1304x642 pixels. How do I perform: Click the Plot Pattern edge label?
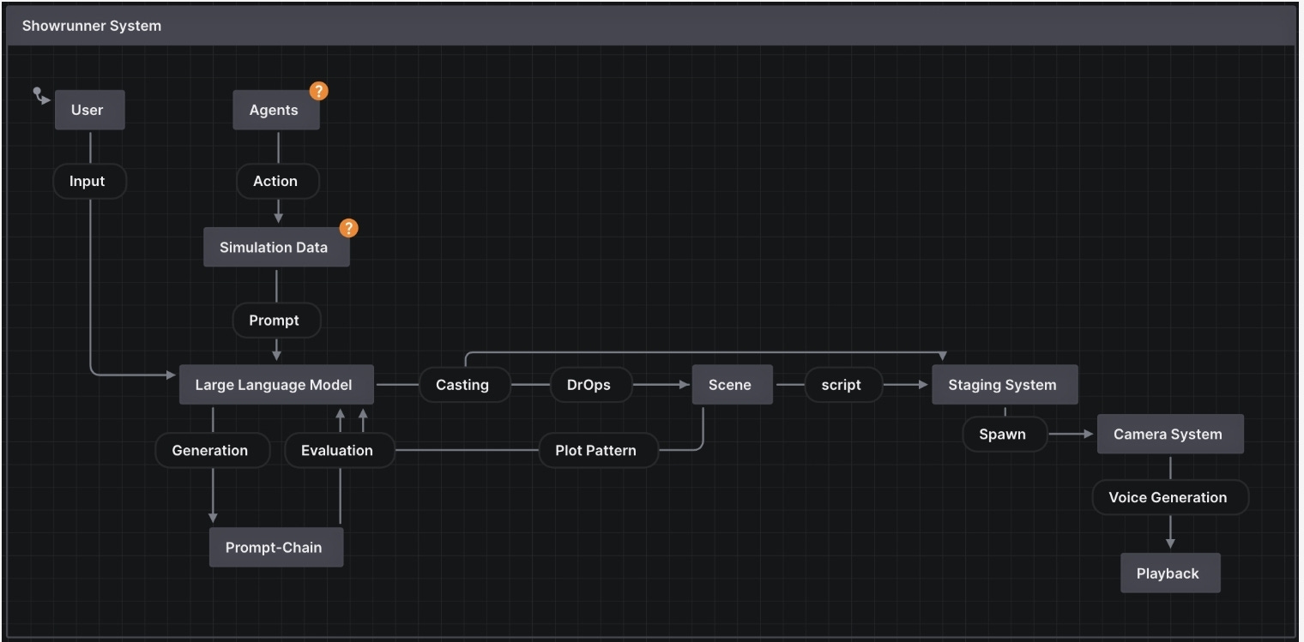point(598,450)
